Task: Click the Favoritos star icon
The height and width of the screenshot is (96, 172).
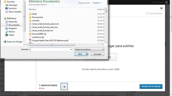Action: pos(5,2)
